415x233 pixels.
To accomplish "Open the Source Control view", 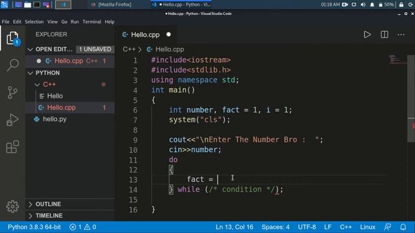I will [12, 93].
